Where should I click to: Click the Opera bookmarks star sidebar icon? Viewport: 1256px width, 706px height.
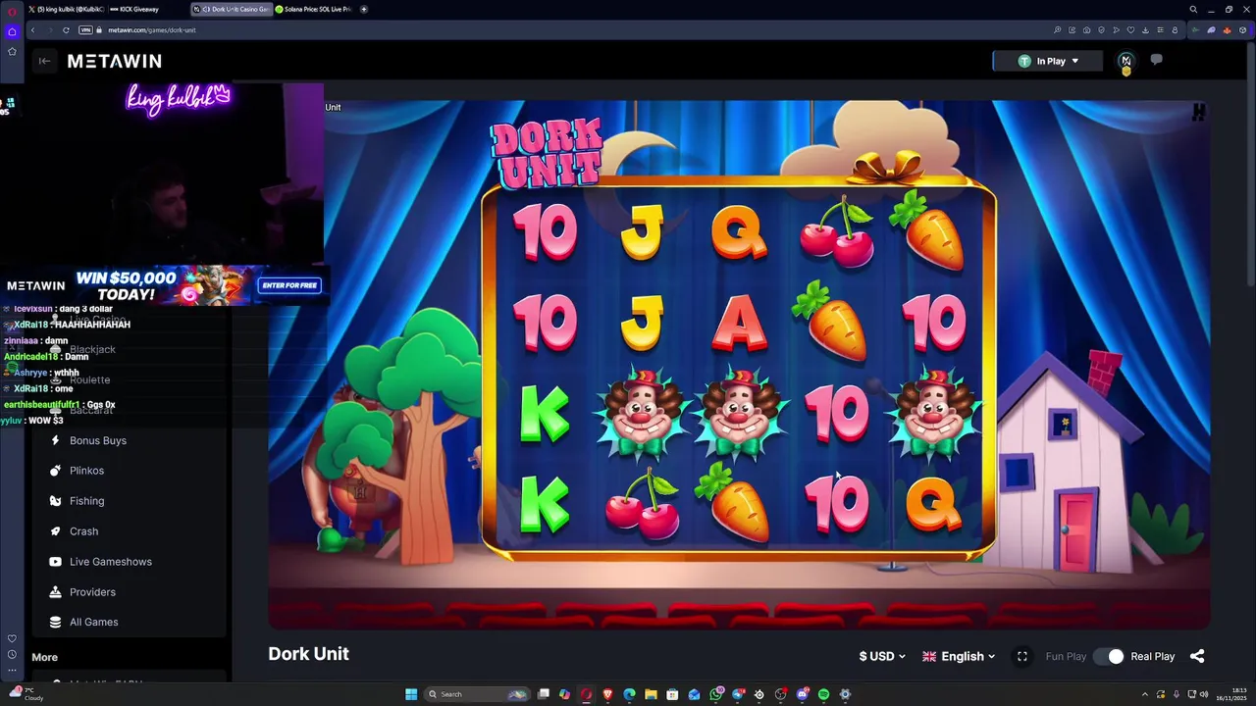12,51
